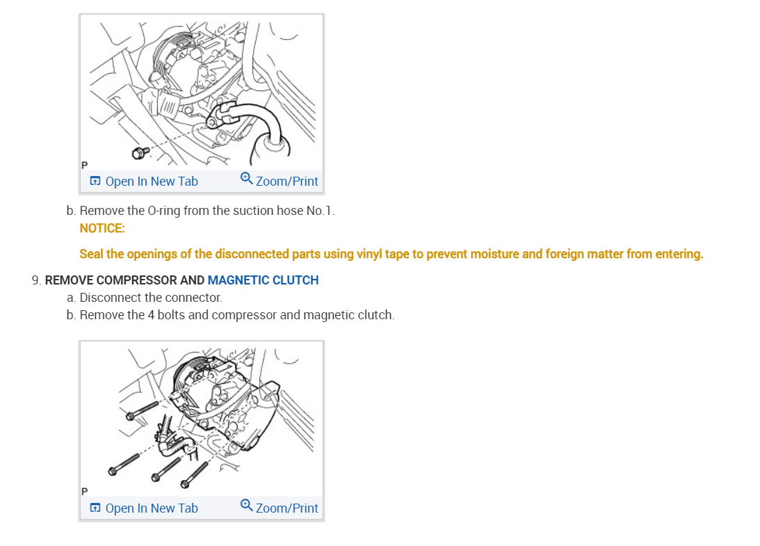Click the P label in the suction hose diagram
The width and height of the screenshot is (760, 546).
click(x=85, y=166)
